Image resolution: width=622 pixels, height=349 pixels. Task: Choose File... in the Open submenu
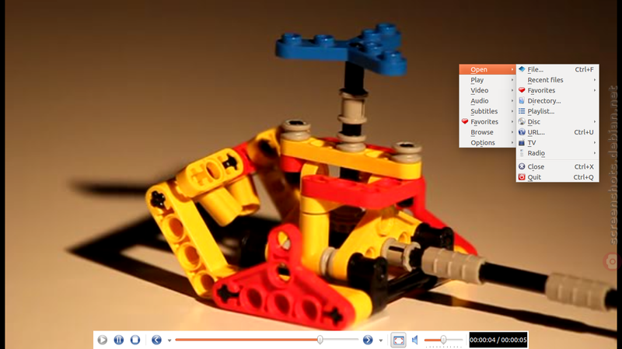(557, 69)
